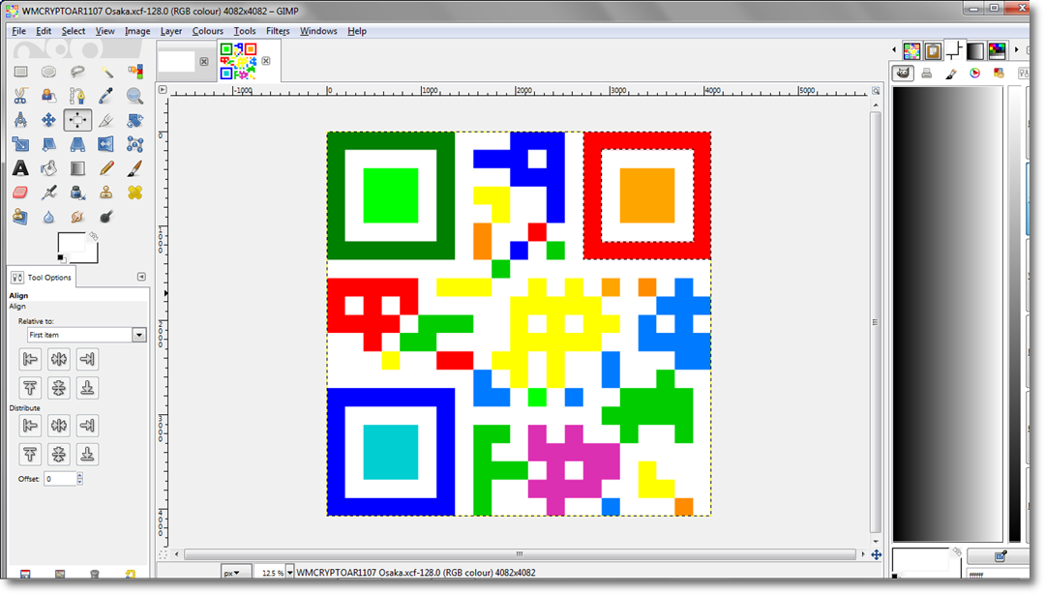The width and height of the screenshot is (1045, 595).
Task: Select the Text tool
Action: coord(20,168)
